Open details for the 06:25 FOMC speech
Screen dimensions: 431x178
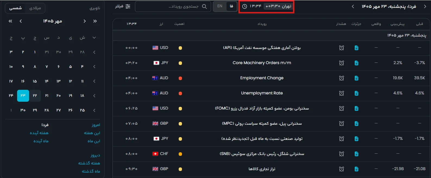click(356, 108)
